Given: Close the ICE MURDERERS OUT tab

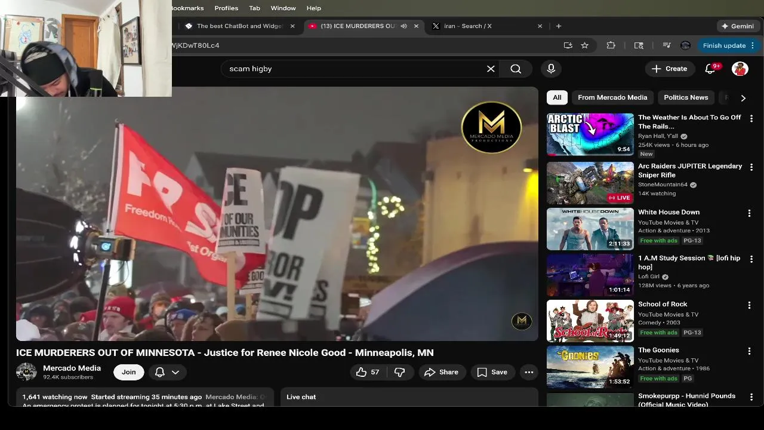Looking at the screenshot, I should coord(417,26).
